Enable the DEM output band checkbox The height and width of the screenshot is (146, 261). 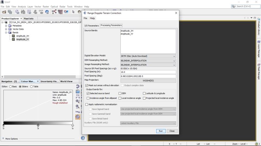[120, 93]
